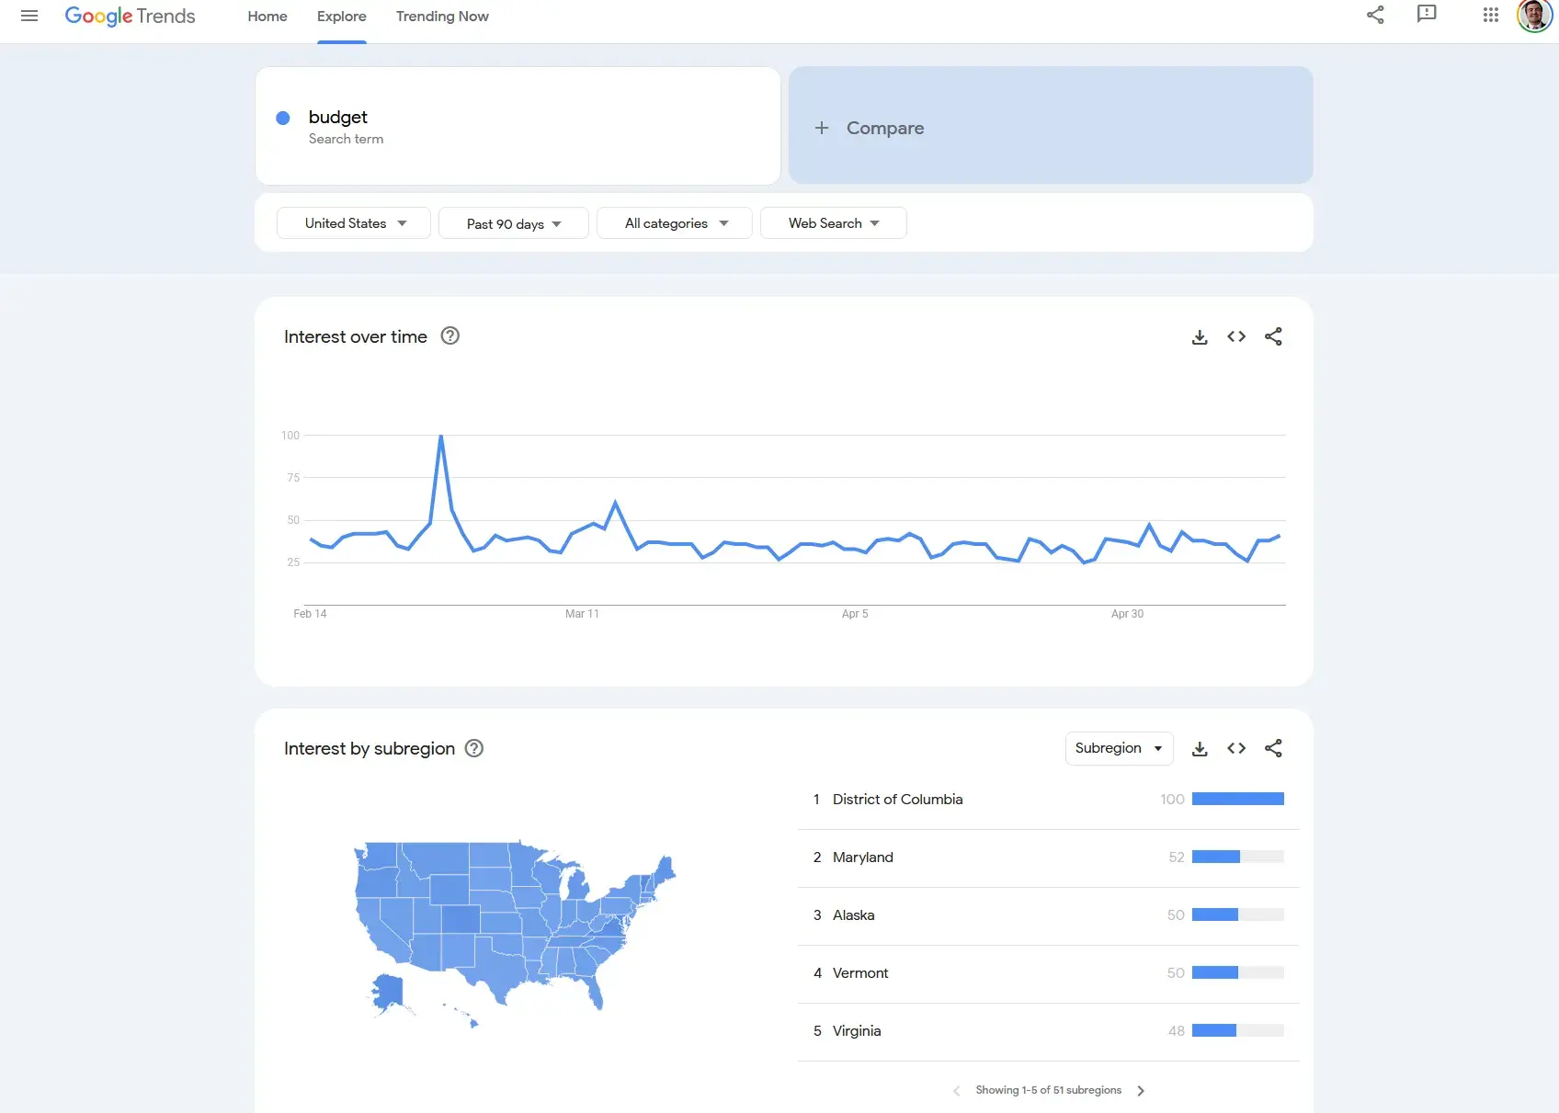The height and width of the screenshot is (1113, 1559).
Task: Open the Google apps grid
Action: pos(1491,16)
